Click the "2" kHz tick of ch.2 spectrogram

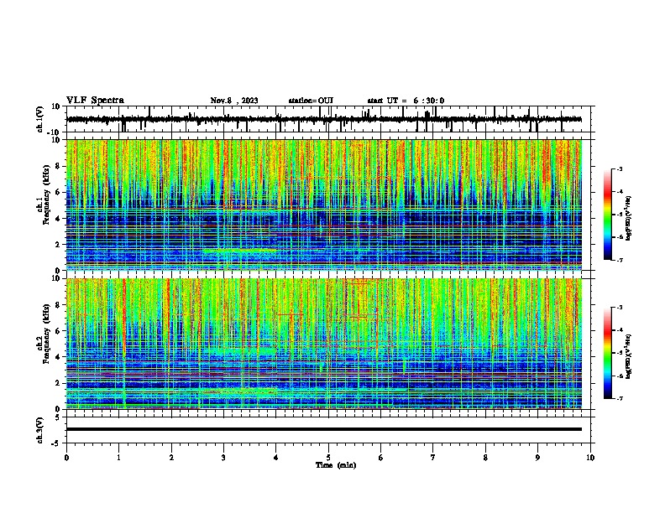(x=58, y=383)
